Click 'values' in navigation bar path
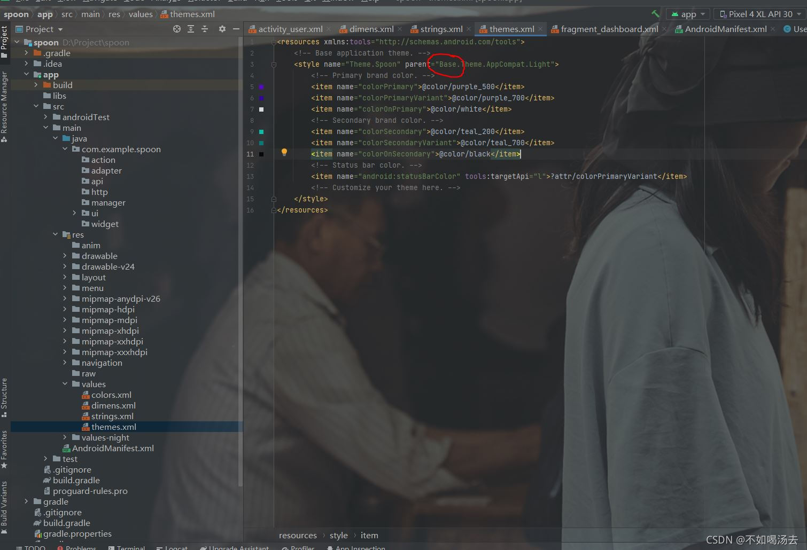Image resolution: width=807 pixels, height=550 pixels. (x=141, y=14)
